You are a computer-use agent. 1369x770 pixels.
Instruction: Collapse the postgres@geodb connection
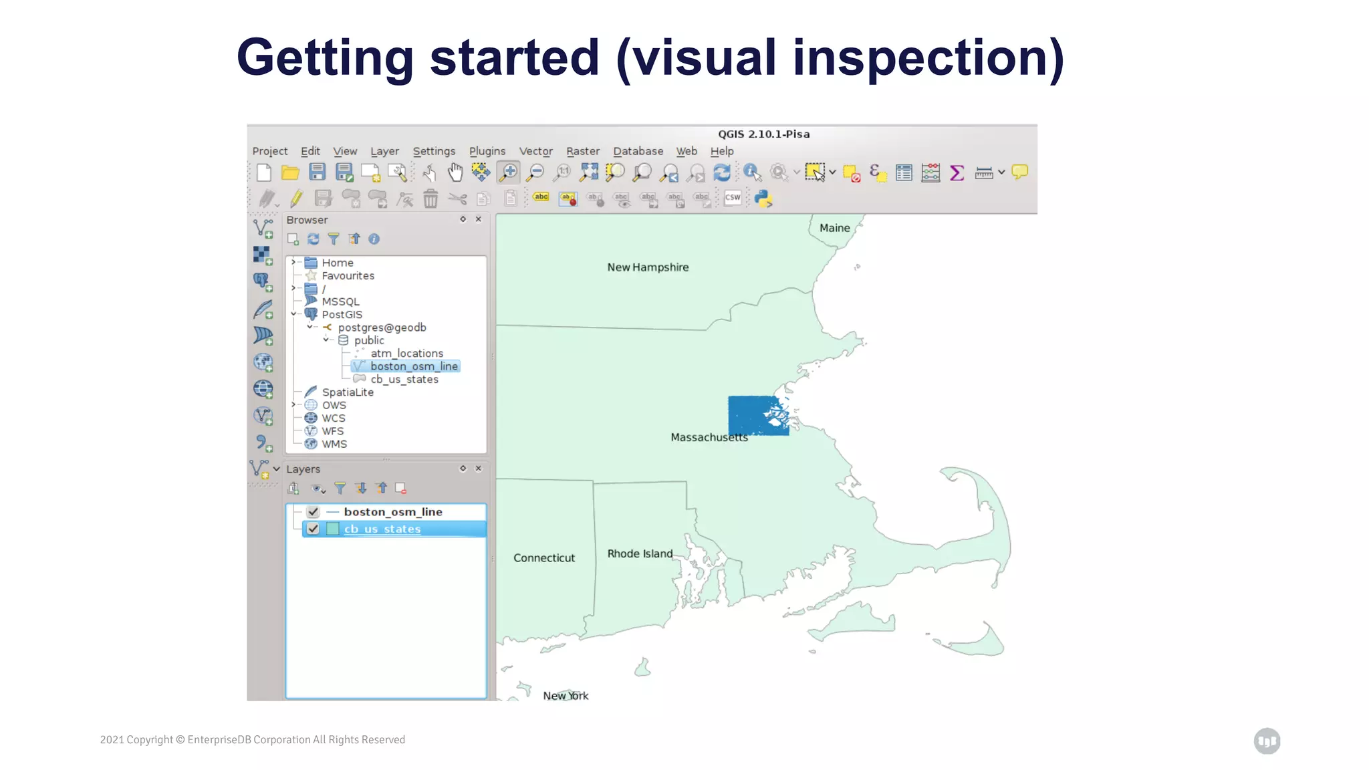(x=309, y=327)
